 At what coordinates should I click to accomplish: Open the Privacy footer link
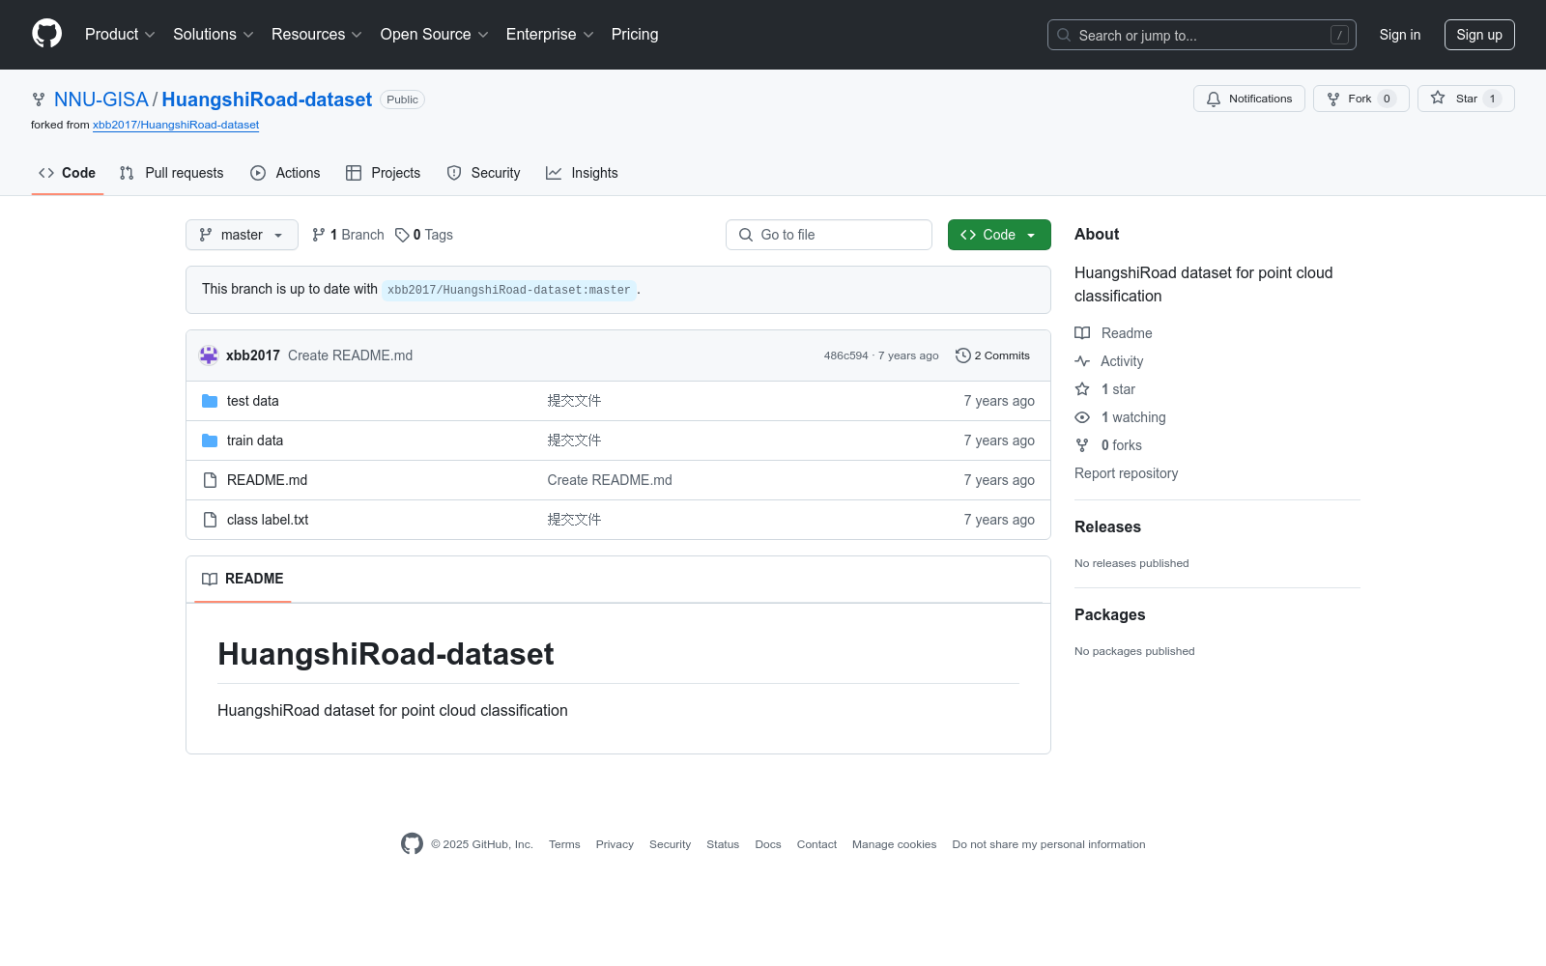point(615,844)
